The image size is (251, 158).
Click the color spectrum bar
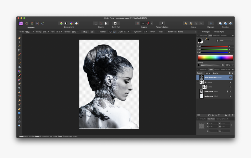click(x=215, y=58)
